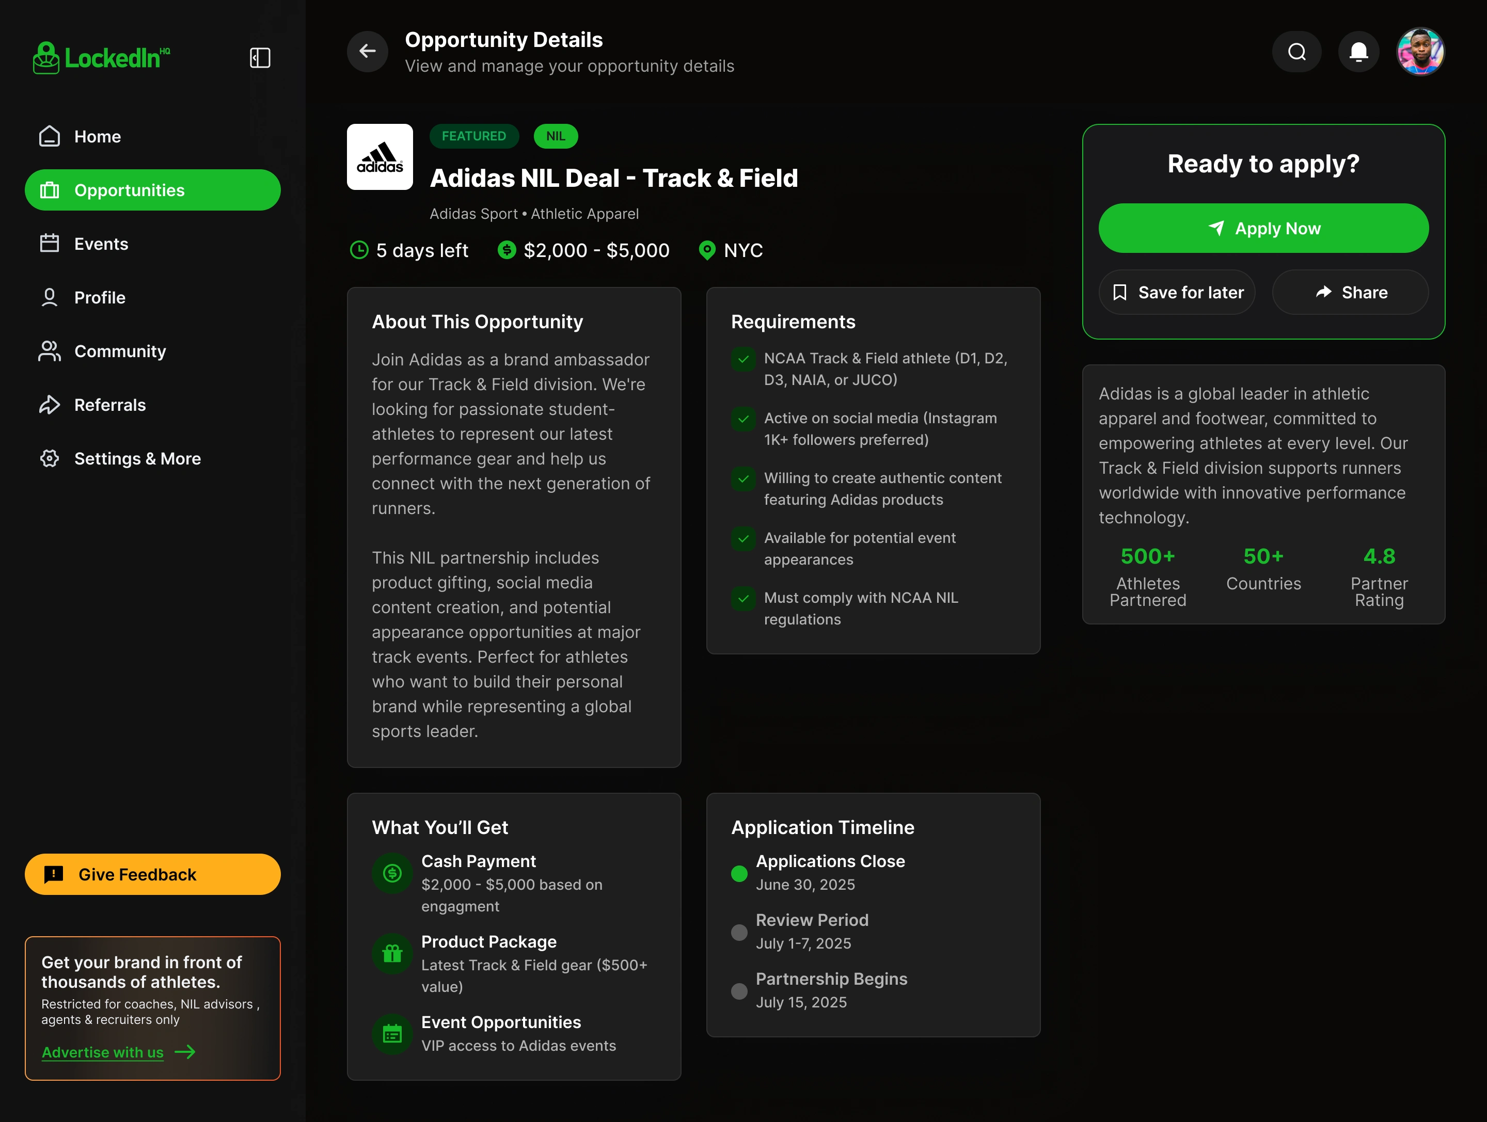Click the July 15, 2025 date
This screenshot has width=1487, height=1122.
(801, 1002)
